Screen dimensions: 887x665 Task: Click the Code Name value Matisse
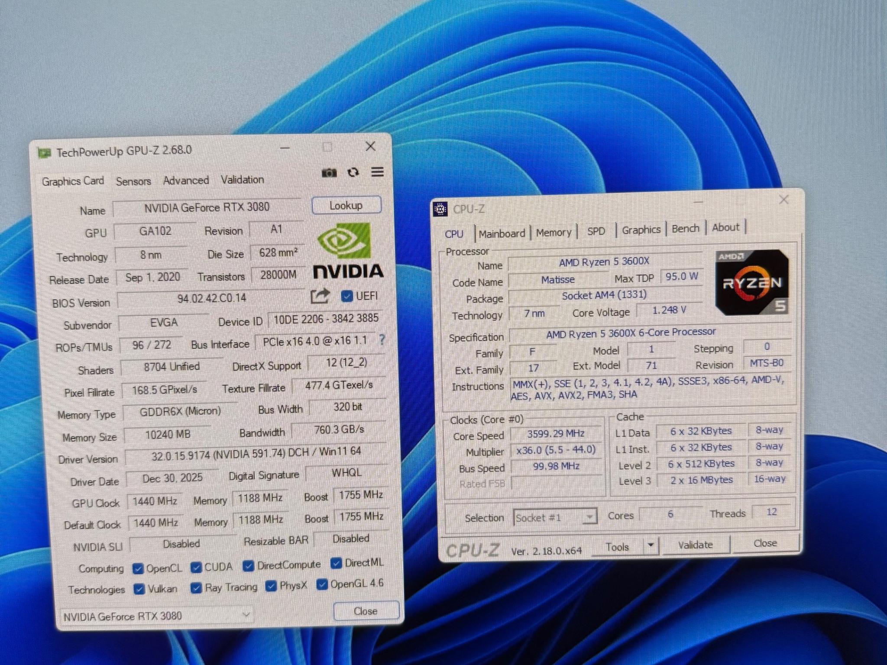click(558, 280)
